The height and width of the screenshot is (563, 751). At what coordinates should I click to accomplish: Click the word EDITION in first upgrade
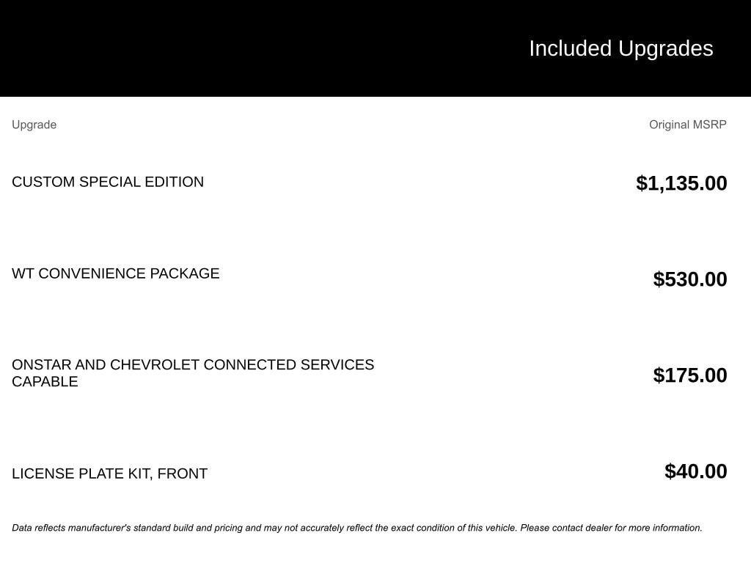(x=175, y=182)
